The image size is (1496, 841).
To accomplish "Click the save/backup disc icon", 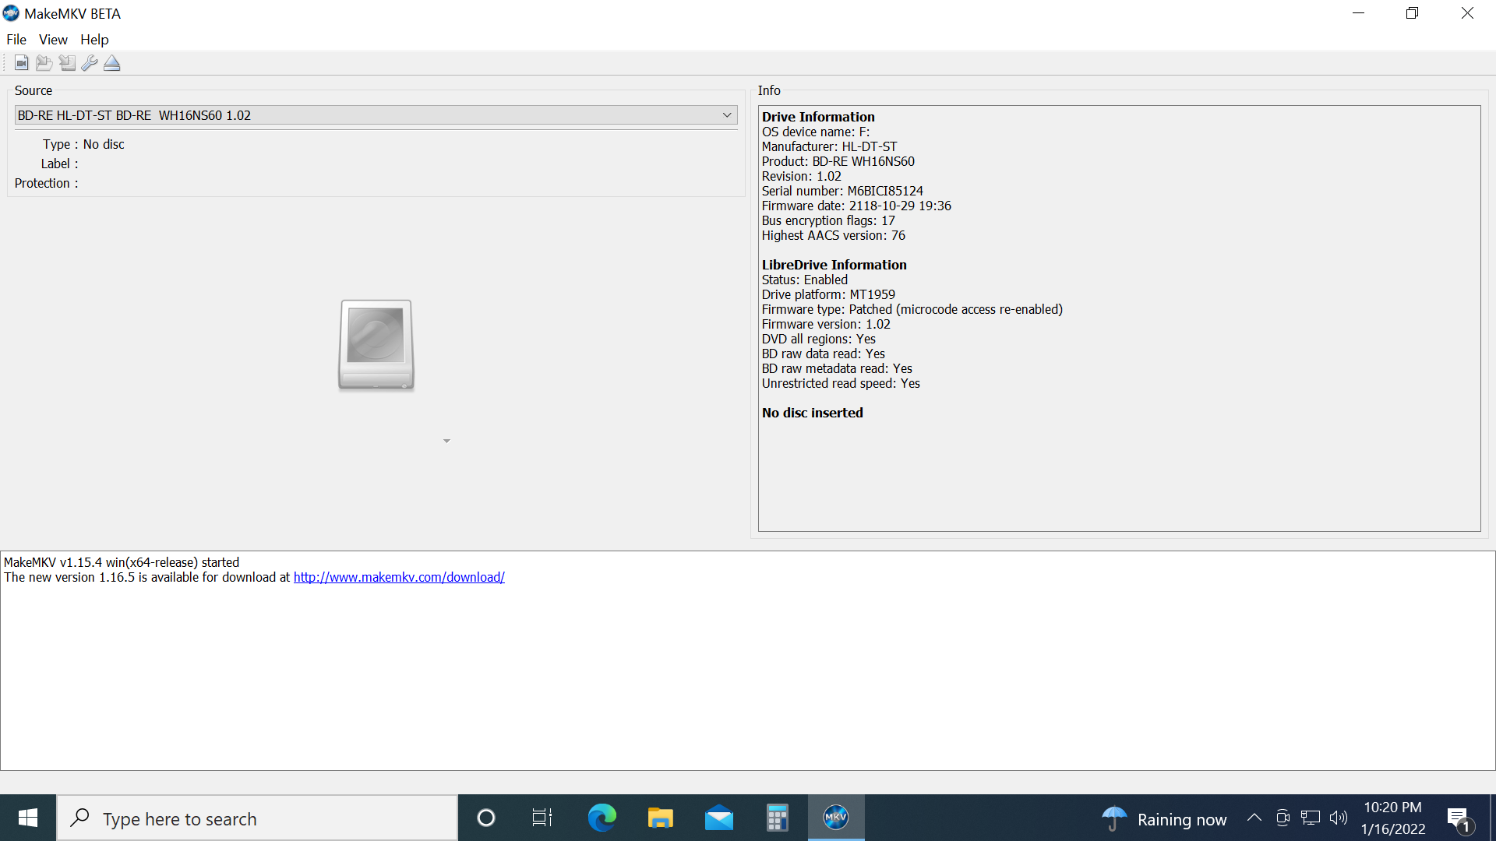I will [65, 62].
